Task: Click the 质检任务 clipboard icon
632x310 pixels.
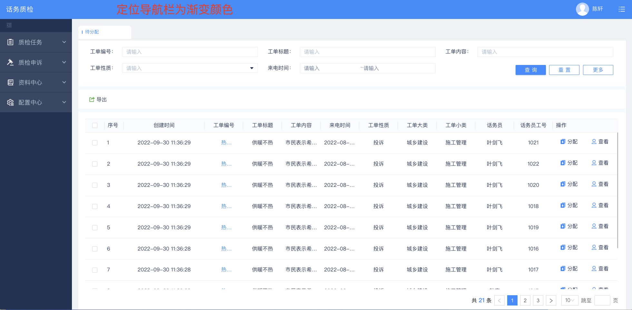Action: (10, 42)
